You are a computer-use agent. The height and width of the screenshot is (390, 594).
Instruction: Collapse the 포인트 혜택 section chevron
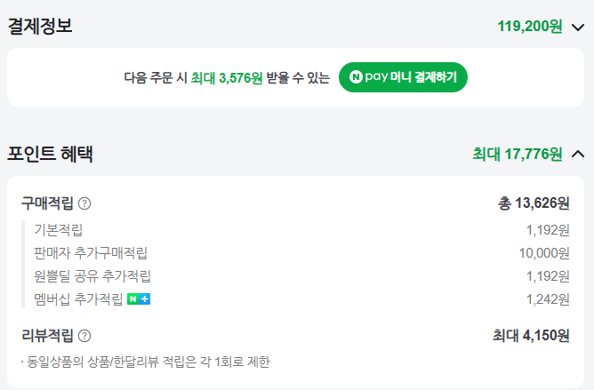[578, 155]
